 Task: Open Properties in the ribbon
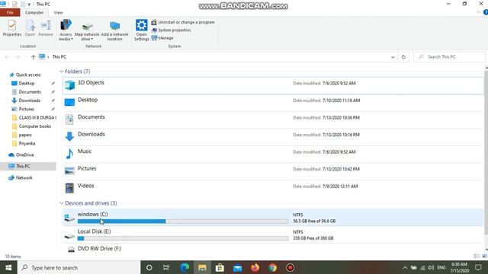pyautogui.click(x=12, y=28)
